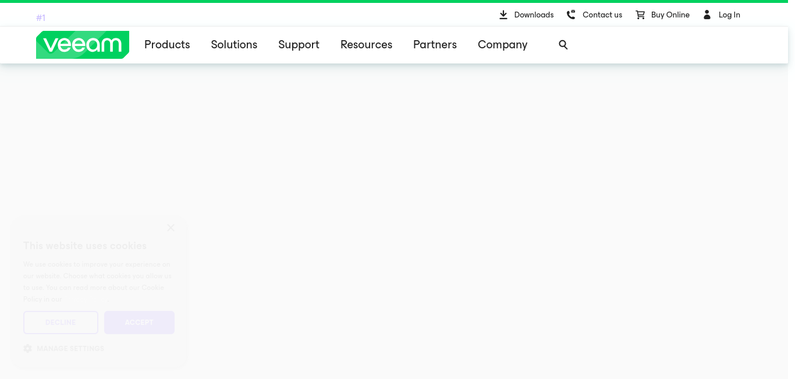This screenshot has width=795, height=379.
Task: Accept the website cookies
Action: pyautogui.click(x=139, y=323)
